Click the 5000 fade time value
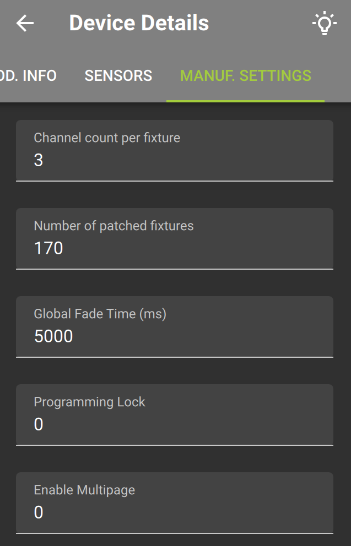This screenshot has height=546, width=351. pyautogui.click(x=53, y=336)
